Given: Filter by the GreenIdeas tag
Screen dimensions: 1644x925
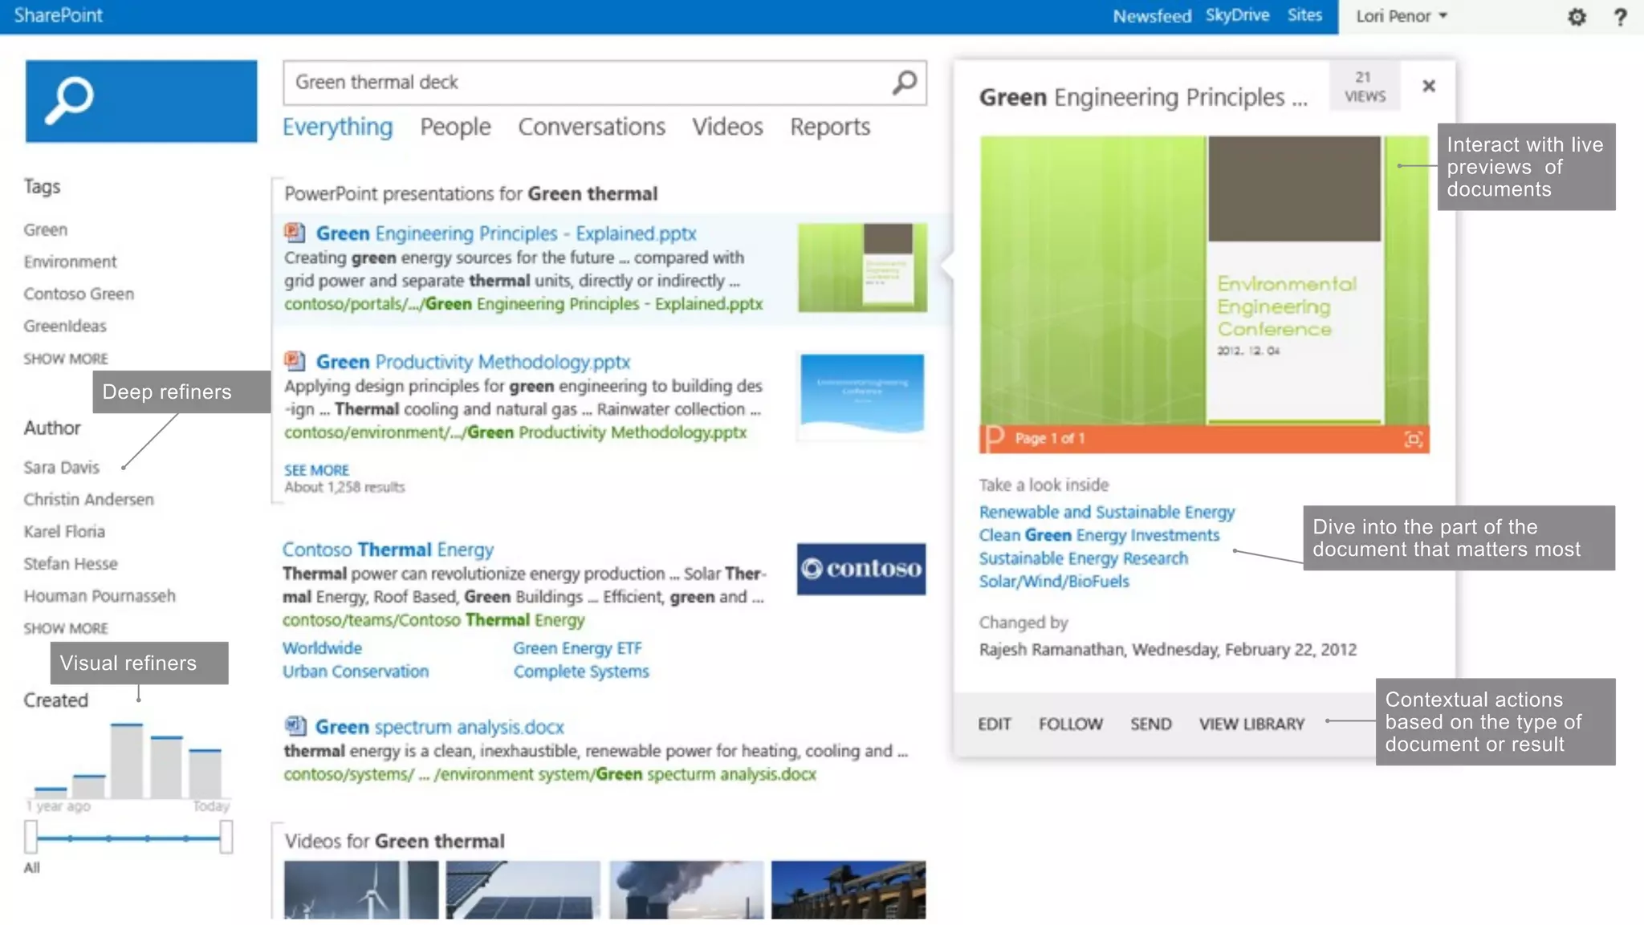Looking at the screenshot, I should coord(65,326).
